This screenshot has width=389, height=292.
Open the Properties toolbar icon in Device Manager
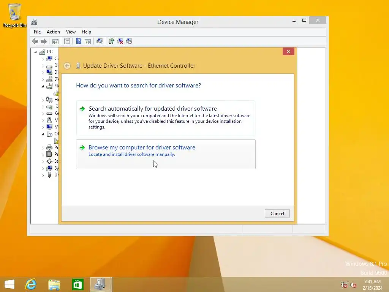pos(67,41)
